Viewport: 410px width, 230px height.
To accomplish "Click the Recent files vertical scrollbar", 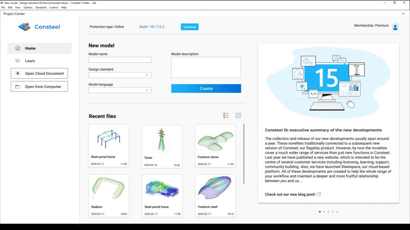I will click(244, 154).
